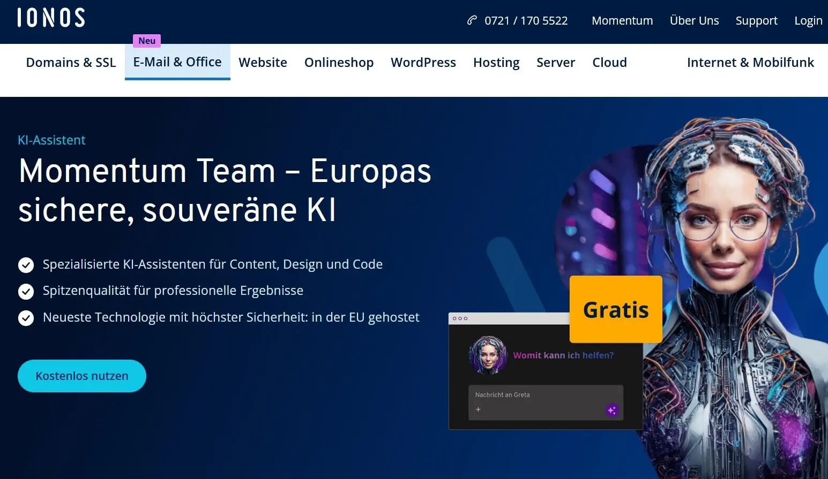Screen dimensions: 828x479
Task: Click the phone icon next to the number
Action: [471, 20]
